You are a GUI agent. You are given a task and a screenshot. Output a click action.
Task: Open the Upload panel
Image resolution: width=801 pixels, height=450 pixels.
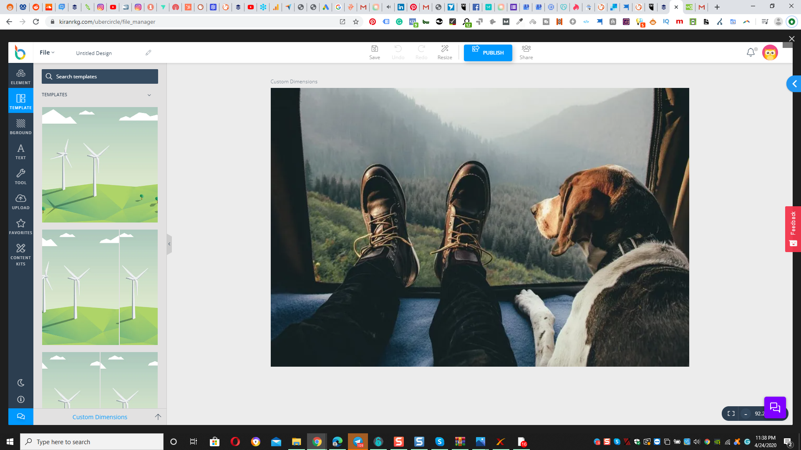click(20, 202)
